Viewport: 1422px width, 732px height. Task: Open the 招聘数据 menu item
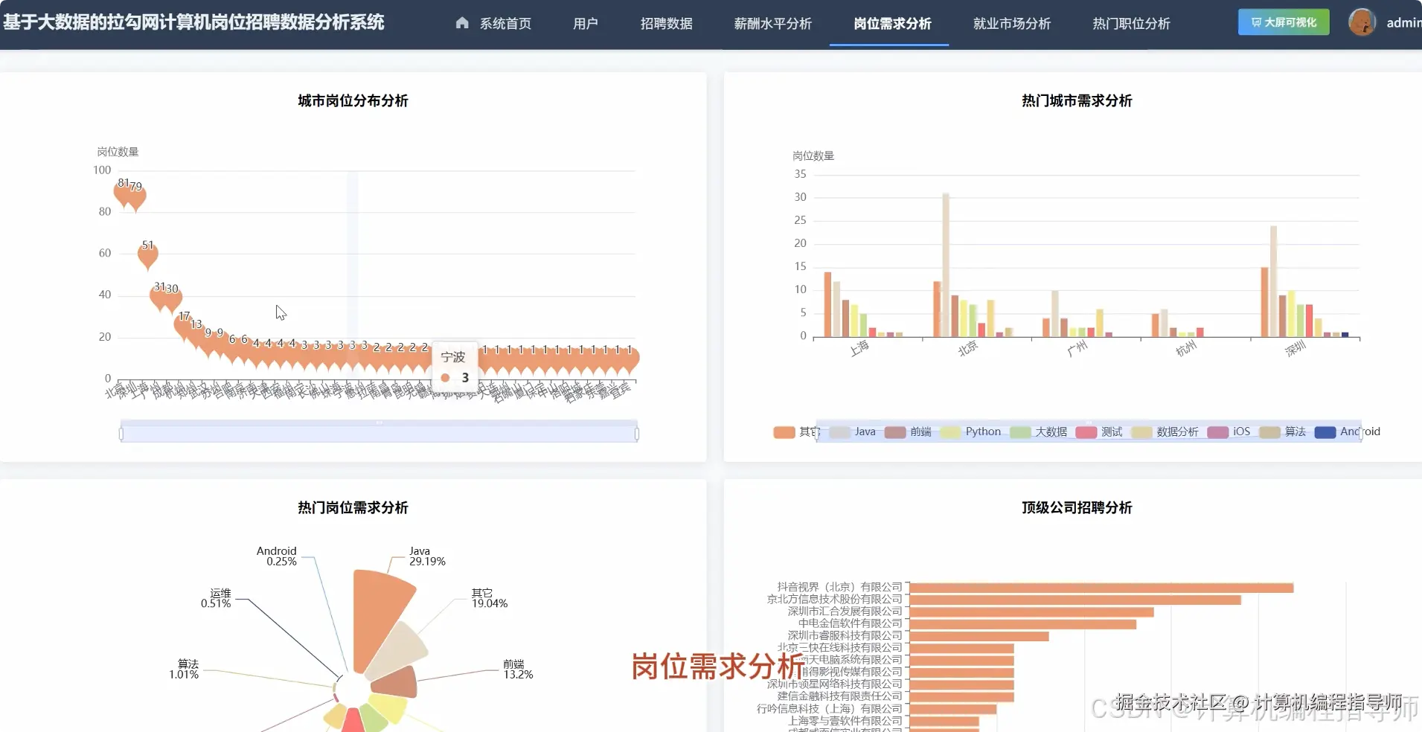point(667,23)
